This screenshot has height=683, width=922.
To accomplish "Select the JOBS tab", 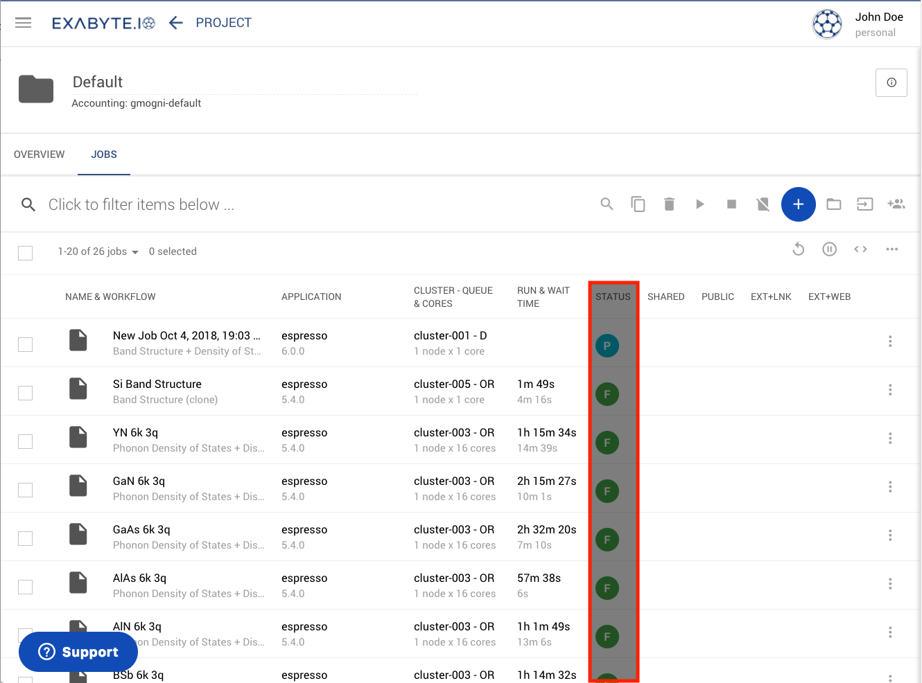I will tap(103, 154).
